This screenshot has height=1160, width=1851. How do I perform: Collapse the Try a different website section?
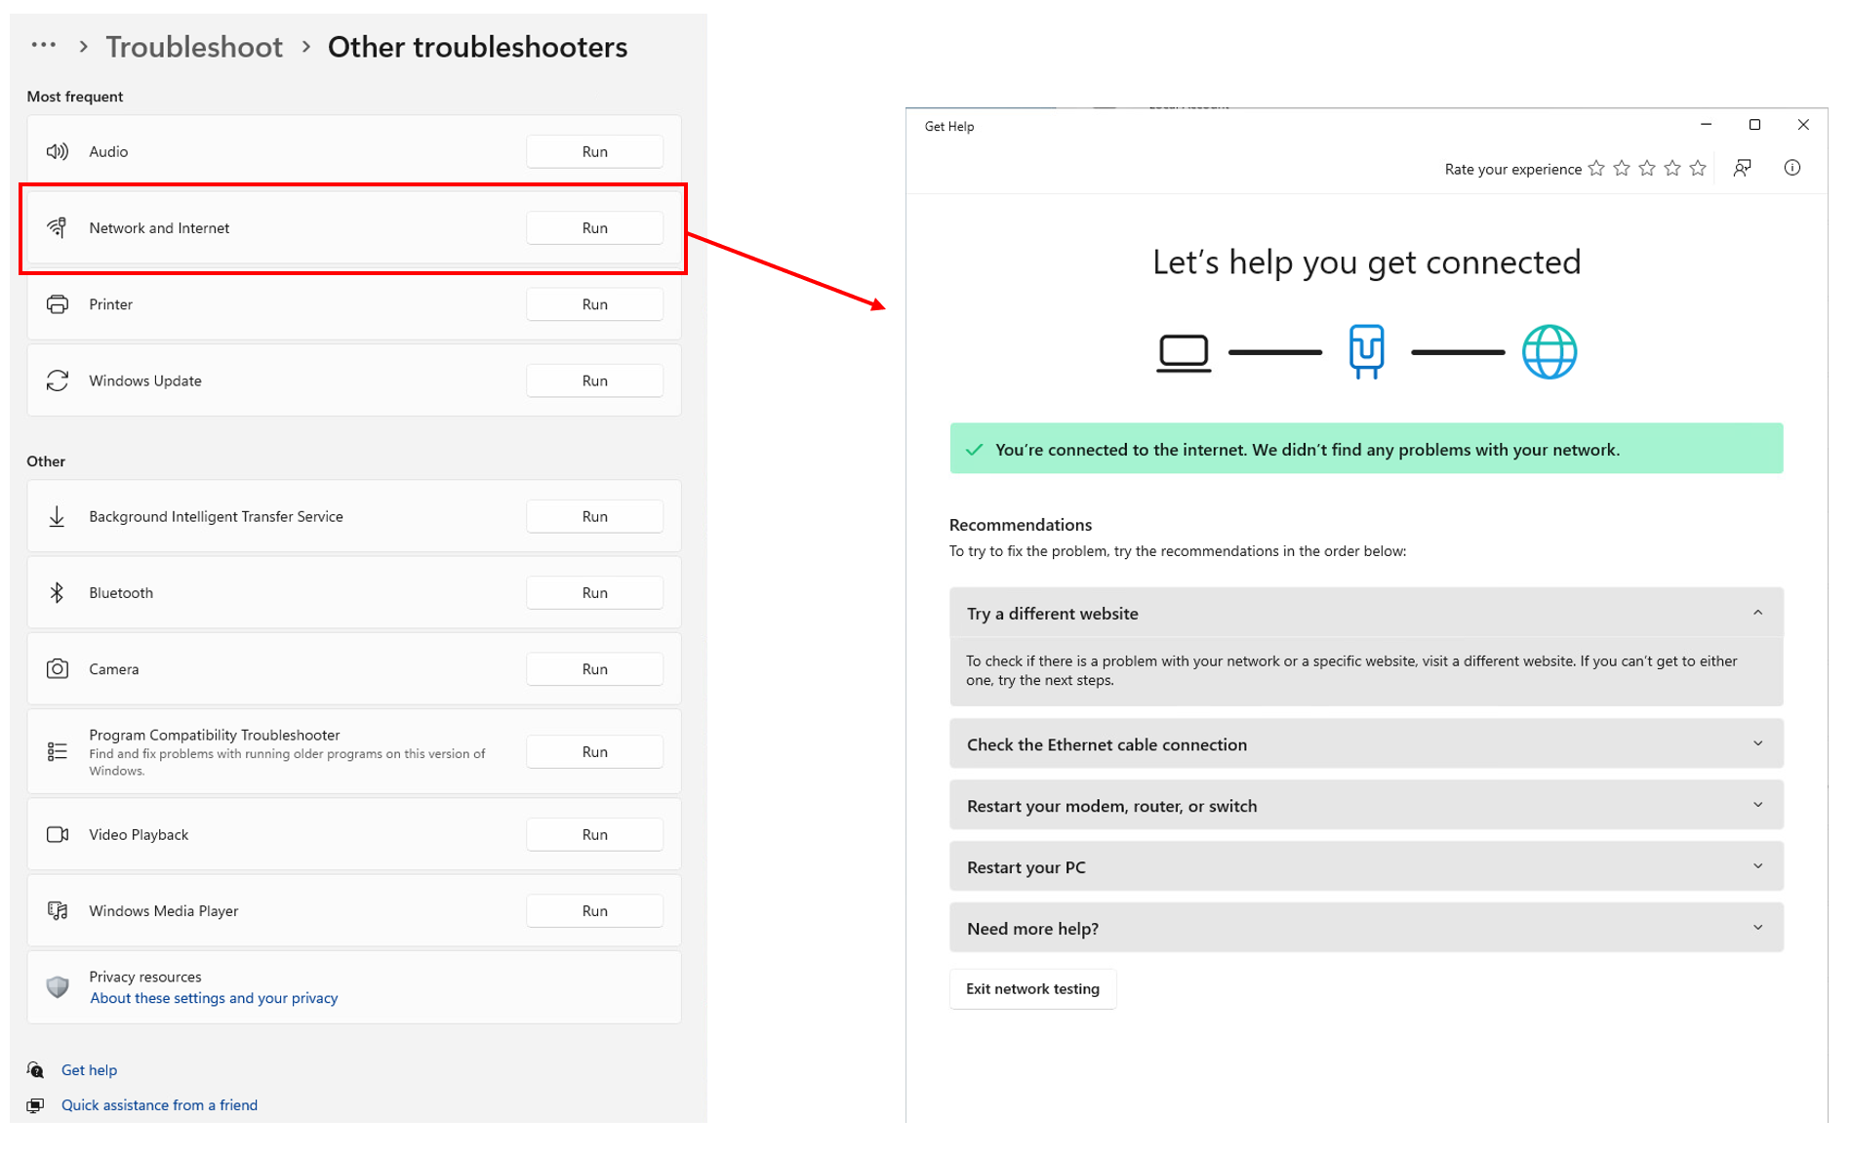pyautogui.click(x=1757, y=613)
